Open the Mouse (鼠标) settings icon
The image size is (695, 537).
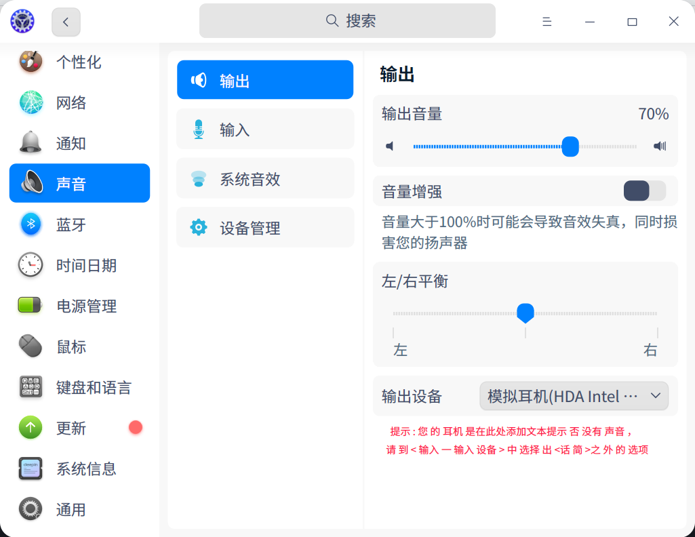31,346
